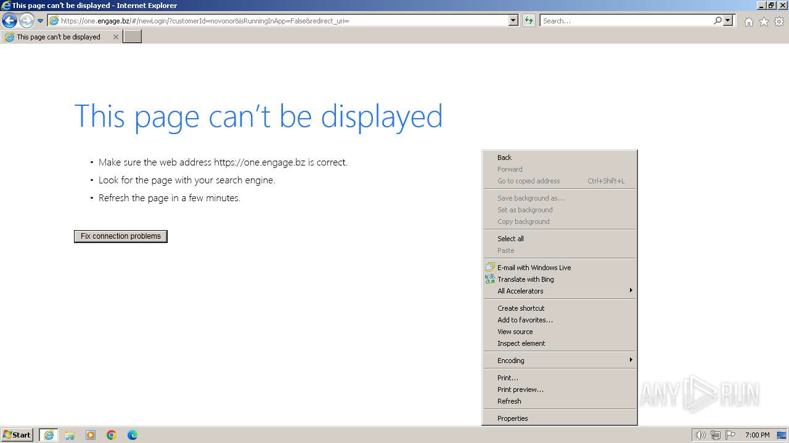Viewport: 789px width, 443px height.
Task: Open Properties from context menu
Action: click(x=560, y=418)
